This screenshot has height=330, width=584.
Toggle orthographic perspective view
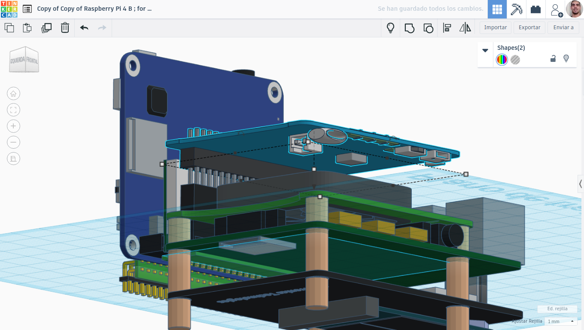coord(13,159)
